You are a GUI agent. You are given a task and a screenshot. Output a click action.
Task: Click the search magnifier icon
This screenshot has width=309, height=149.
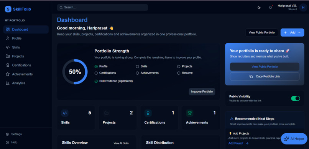pos(61,8)
